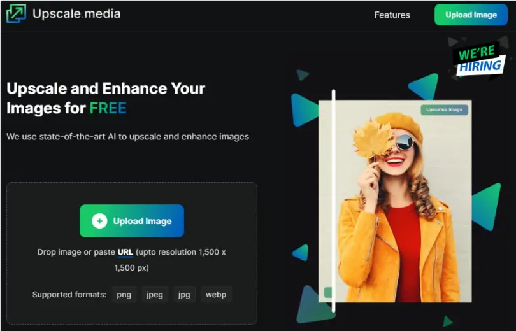Viewport: 516px width, 331px height.
Task: Click the before-after comparison slider bar
Action: (333, 201)
